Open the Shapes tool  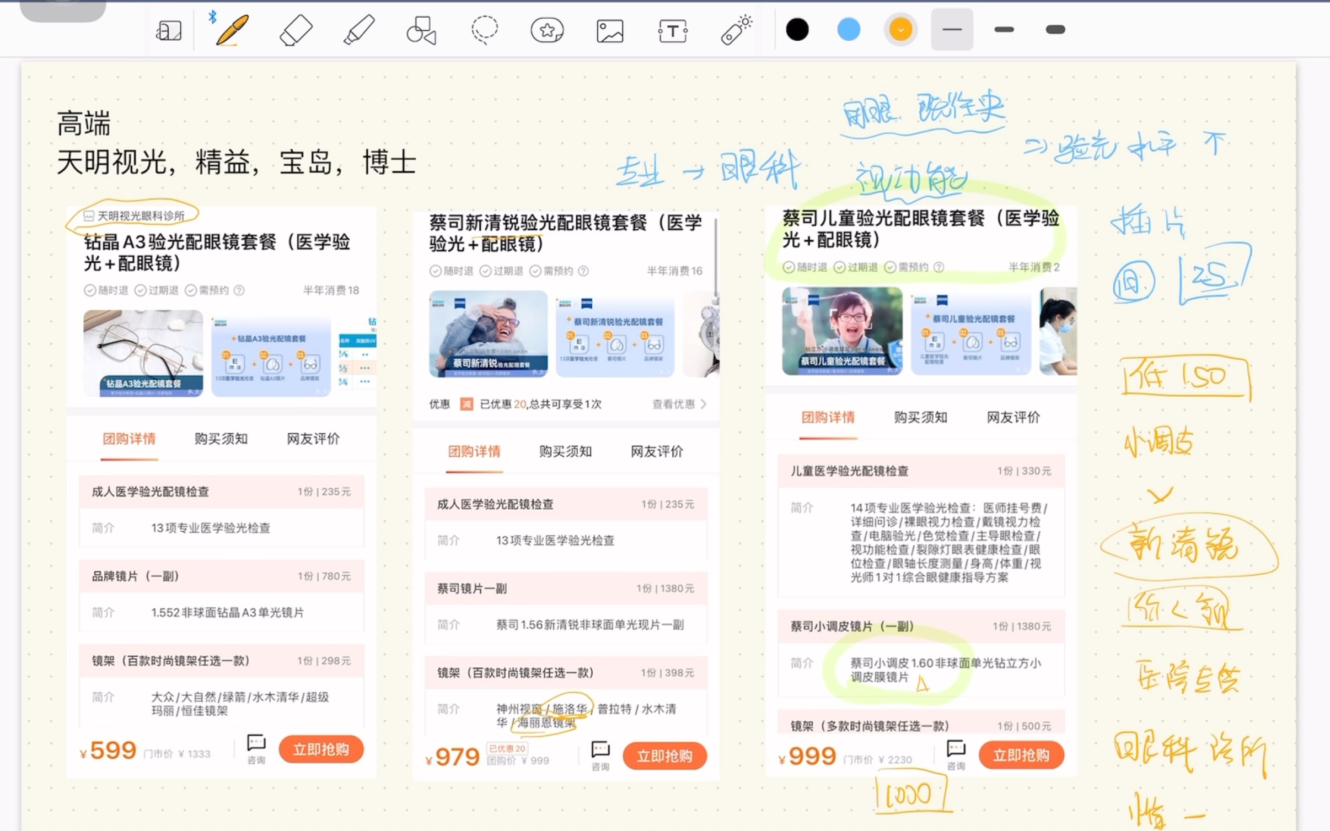point(421,30)
